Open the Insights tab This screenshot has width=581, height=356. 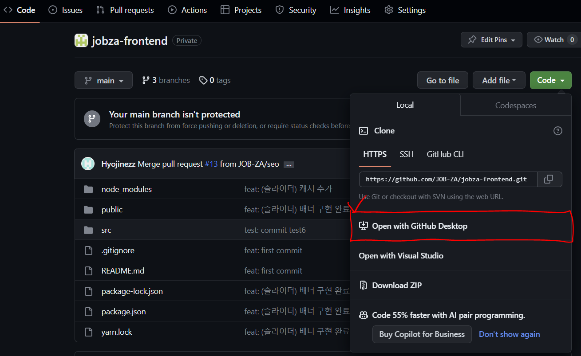pyautogui.click(x=350, y=10)
